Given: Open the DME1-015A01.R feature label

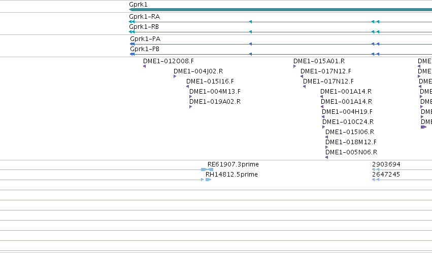Looking at the screenshot, I should [x=319, y=61].
